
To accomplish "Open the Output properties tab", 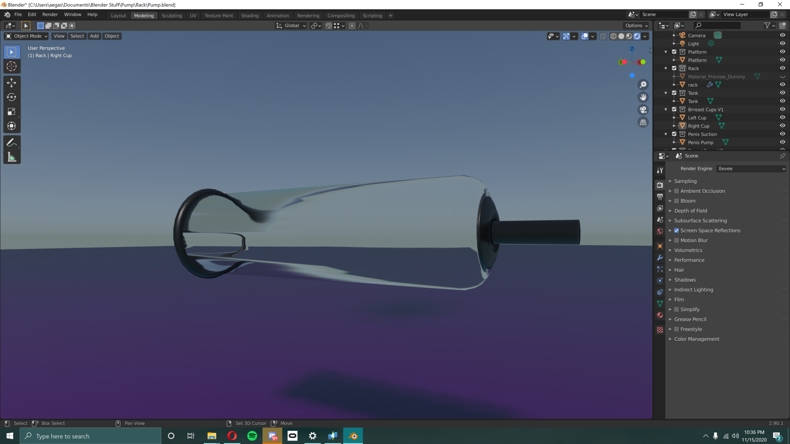I will pyautogui.click(x=660, y=197).
